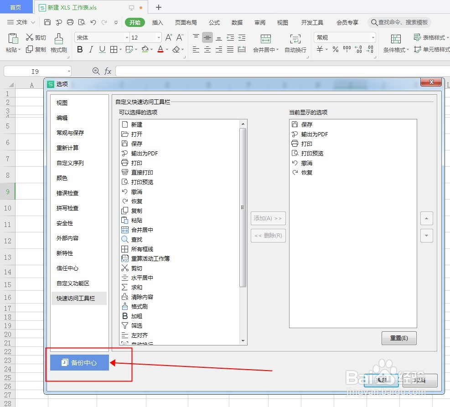Click the 重置(E) reset button
The image size is (450, 407).
click(x=399, y=338)
